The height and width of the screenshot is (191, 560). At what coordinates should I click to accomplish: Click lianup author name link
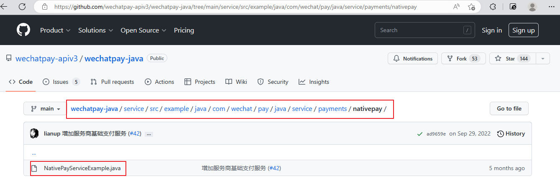[52, 133]
